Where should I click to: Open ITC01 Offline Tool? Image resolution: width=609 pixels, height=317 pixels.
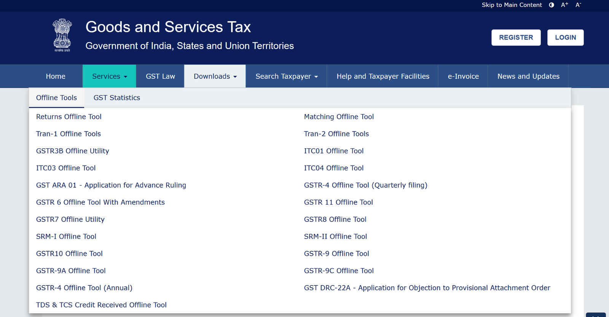click(334, 151)
